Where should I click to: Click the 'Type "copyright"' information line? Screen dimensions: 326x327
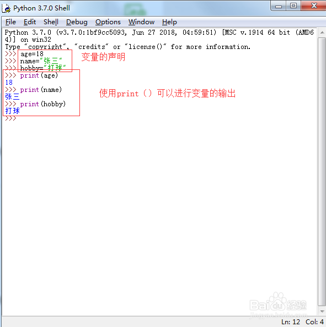coord(127,47)
